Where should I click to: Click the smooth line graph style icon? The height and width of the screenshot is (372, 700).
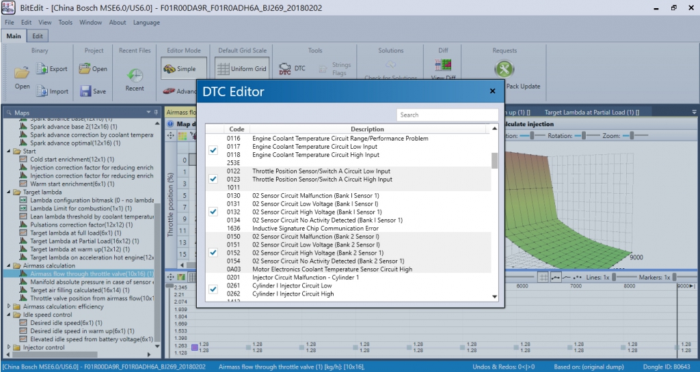[x=566, y=277]
